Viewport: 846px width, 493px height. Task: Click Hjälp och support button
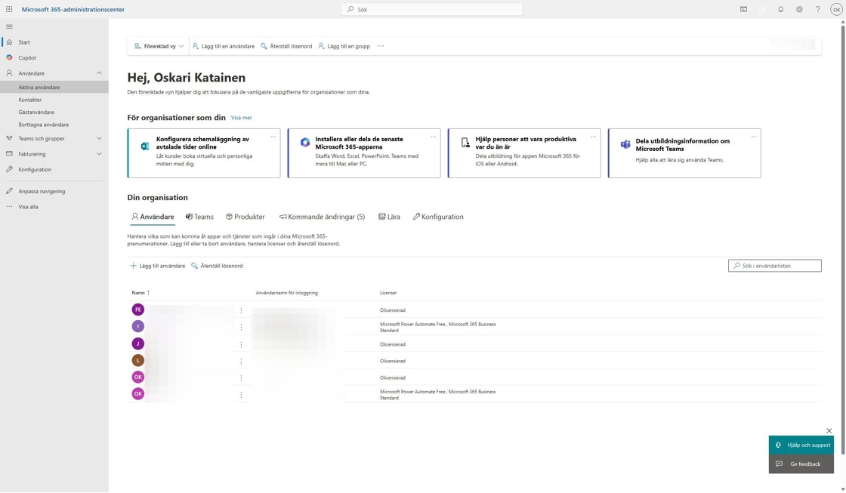point(801,445)
